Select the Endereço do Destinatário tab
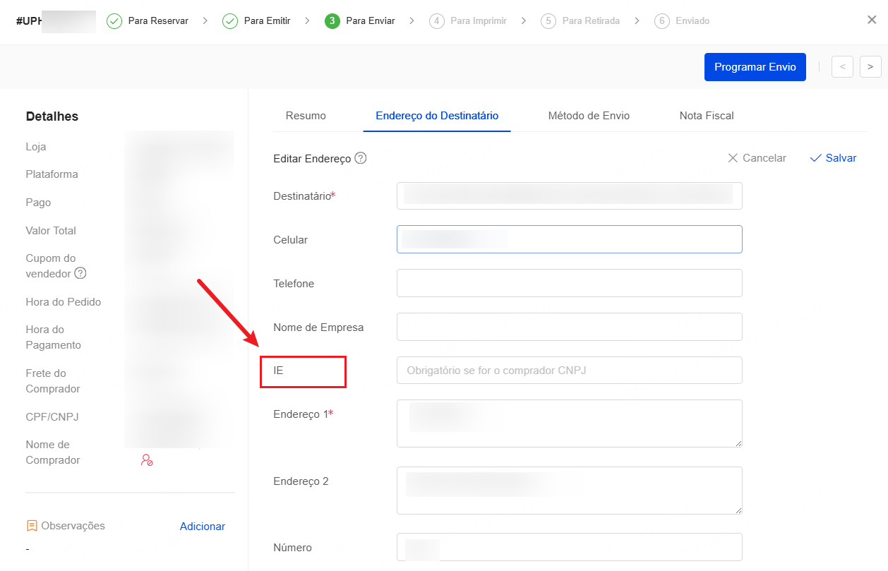The height and width of the screenshot is (571, 888). click(437, 116)
